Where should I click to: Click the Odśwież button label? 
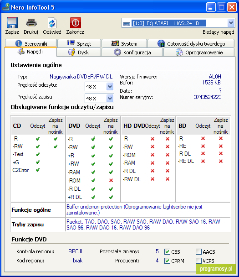click(52, 32)
